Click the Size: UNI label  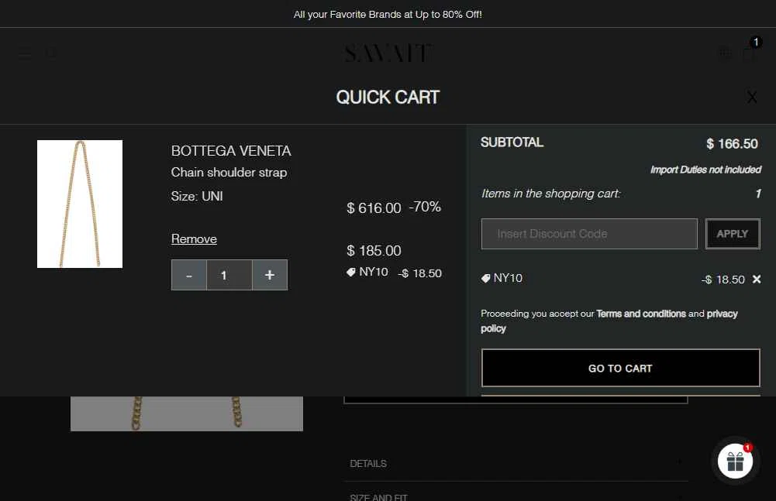tap(197, 197)
